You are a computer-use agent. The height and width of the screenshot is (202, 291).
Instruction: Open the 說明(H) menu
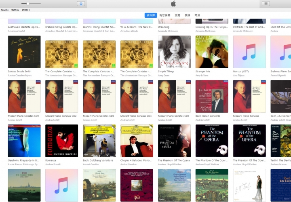click(x=26, y=10)
